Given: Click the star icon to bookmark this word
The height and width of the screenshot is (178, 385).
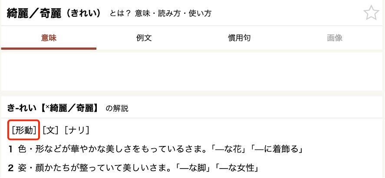Looking at the screenshot, I should click(x=371, y=13).
